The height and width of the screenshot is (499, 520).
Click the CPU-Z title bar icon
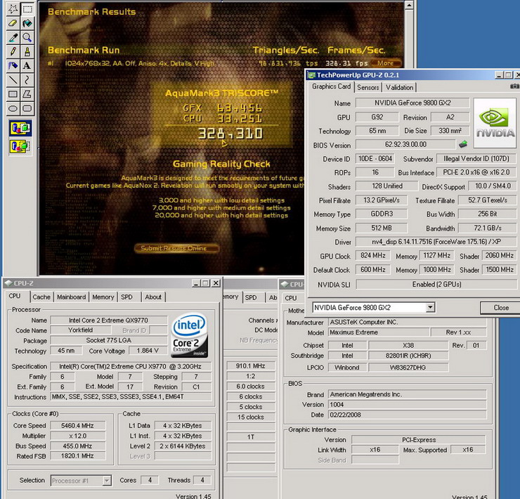pyautogui.click(x=9, y=283)
